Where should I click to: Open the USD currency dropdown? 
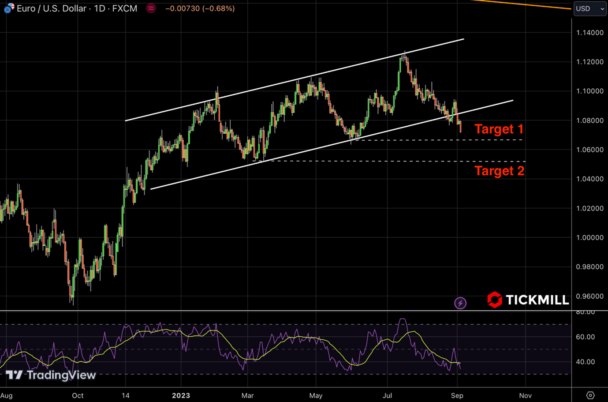pyautogui.click(x=590, y=9)
